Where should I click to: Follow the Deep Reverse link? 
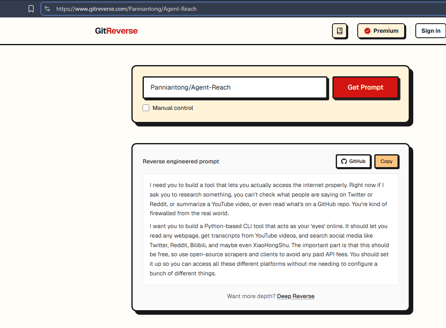pyautogui.click(x=296, y=296)
